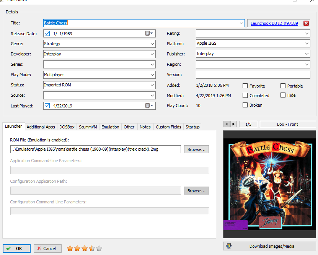Open the Emulation tab
This screenshot has width=318, height=255.
tap(110, 127)
